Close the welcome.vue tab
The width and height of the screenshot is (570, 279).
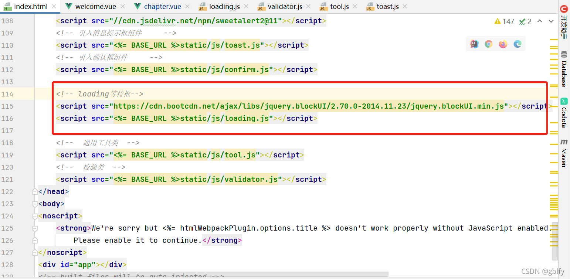123,6
